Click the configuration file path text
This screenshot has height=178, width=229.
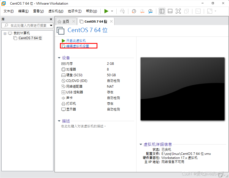point(186,154)
